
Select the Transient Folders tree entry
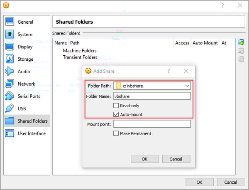80,57
